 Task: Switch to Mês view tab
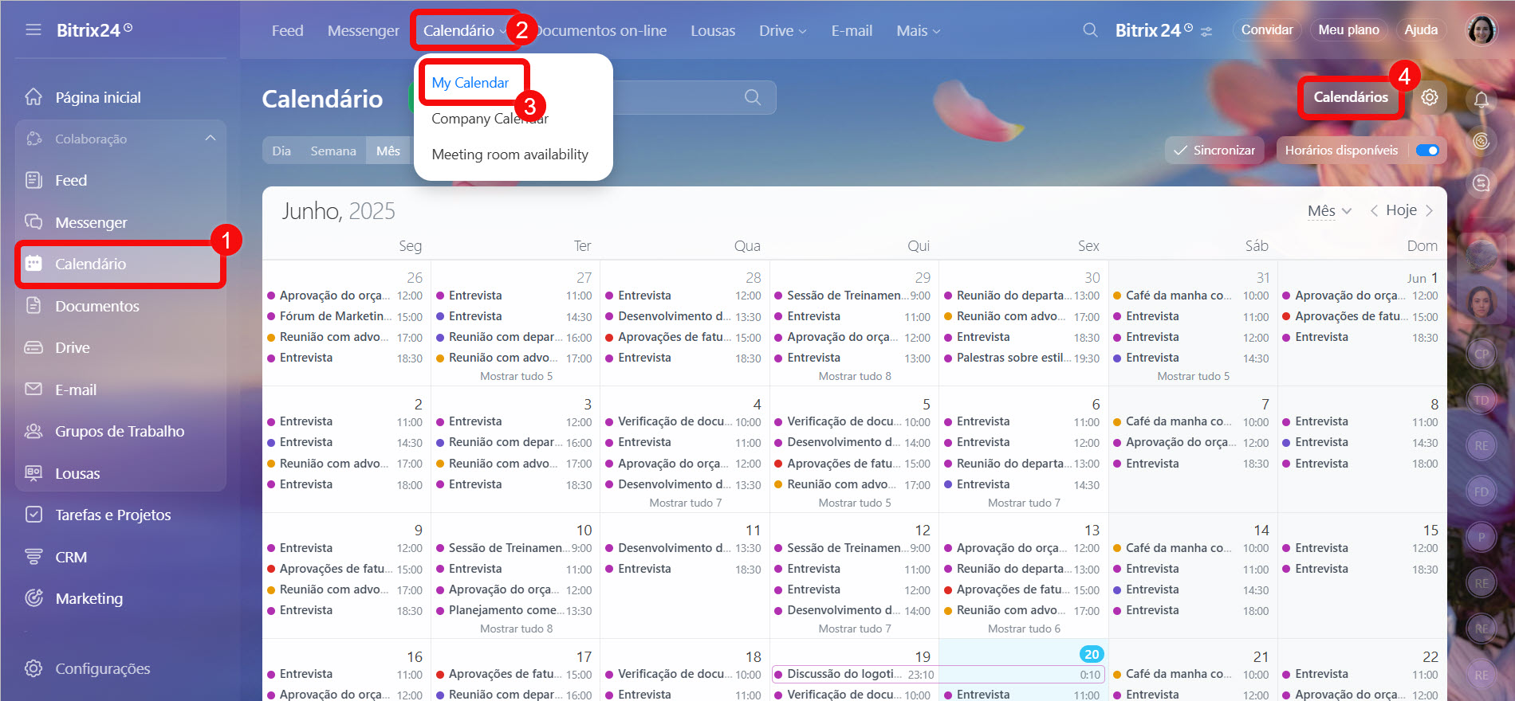(388, 151)
